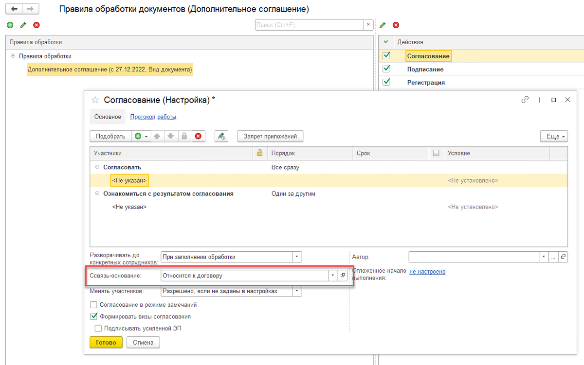Delete processing rule with the left red cross

[x=36, y=25]
